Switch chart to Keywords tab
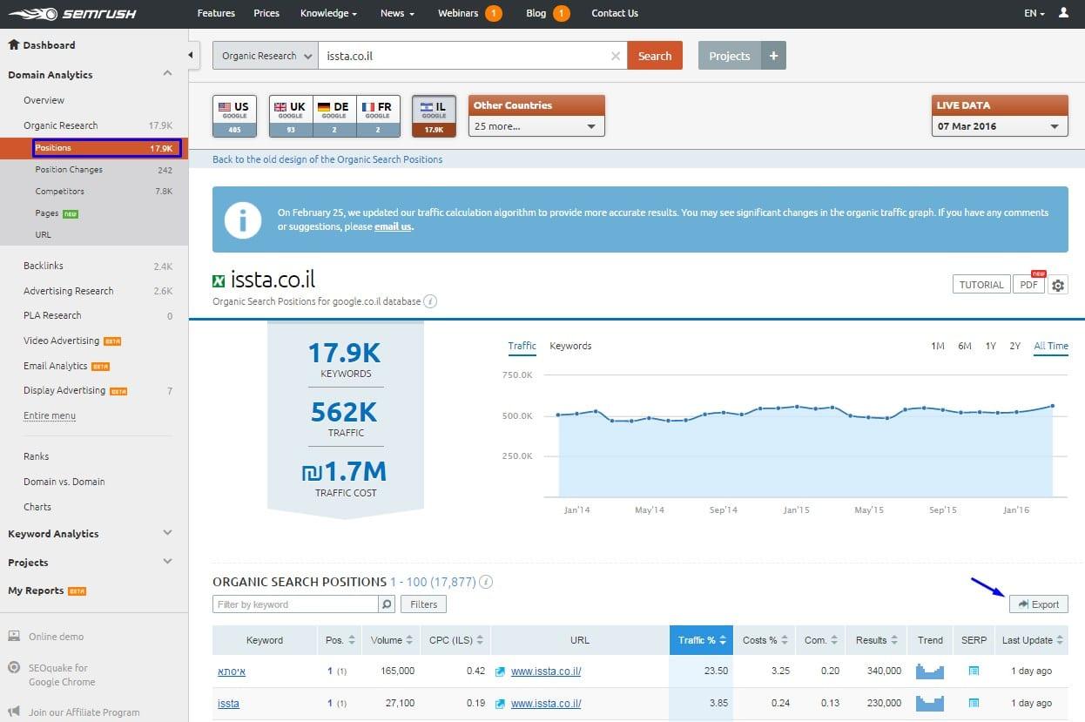1085x722 pixels. (570, 346)
